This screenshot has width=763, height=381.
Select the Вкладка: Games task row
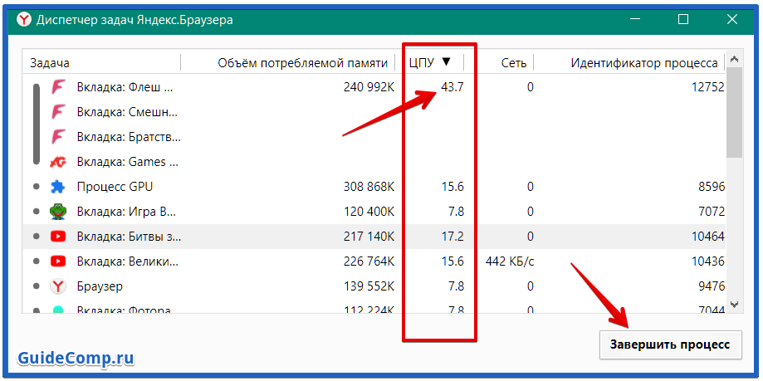pos(374,162)
